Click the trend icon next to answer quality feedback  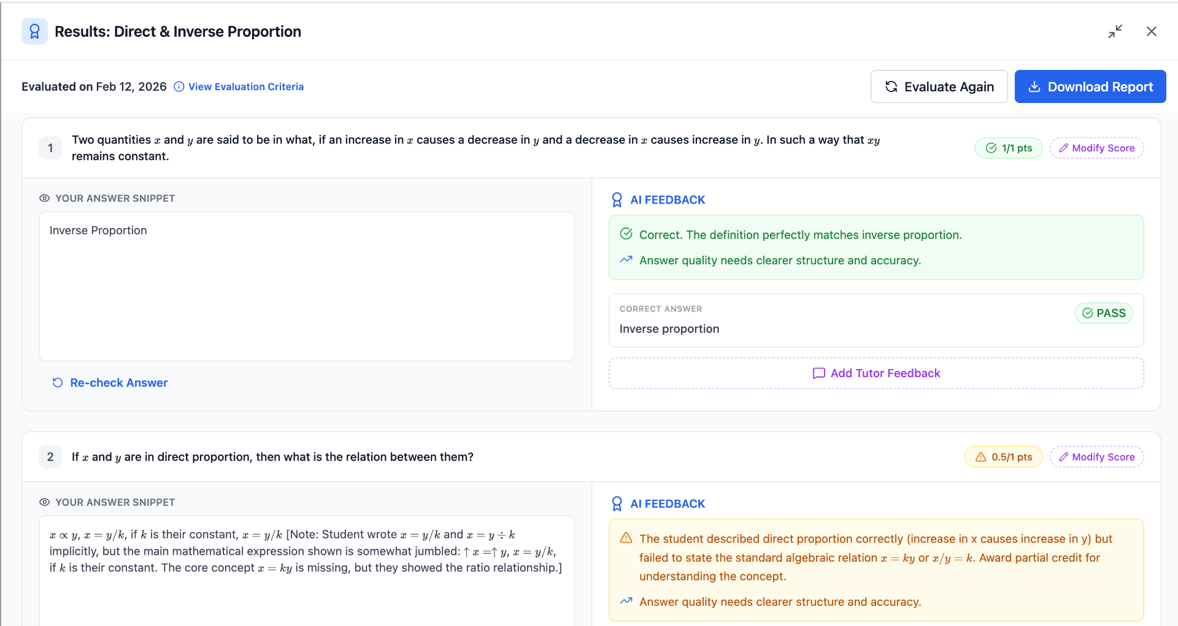pos(626,259)
